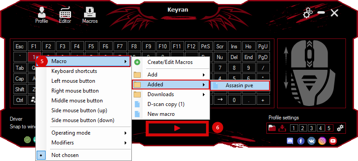The height and width of the screenshot is (161, 358).
Task: Select the Assasin pve macro
Action: 240,85
